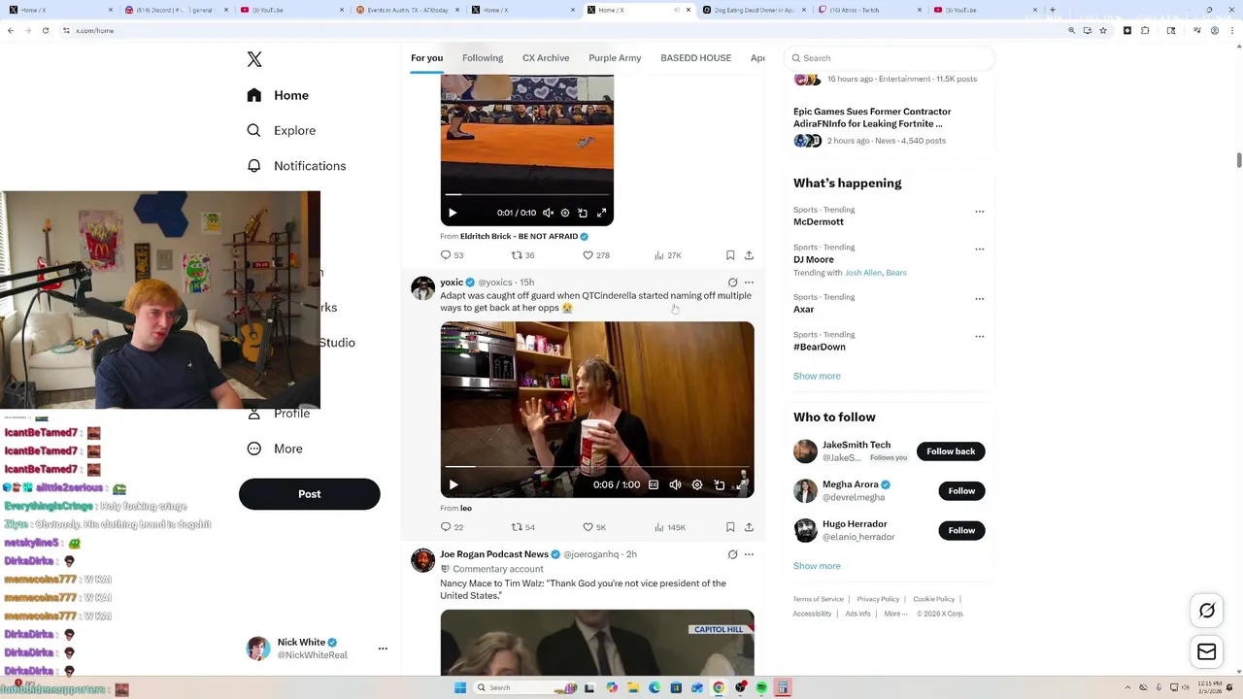Switch to the Purple Army tab
The width and height of the screenshot is (1243, 699).
615,58
